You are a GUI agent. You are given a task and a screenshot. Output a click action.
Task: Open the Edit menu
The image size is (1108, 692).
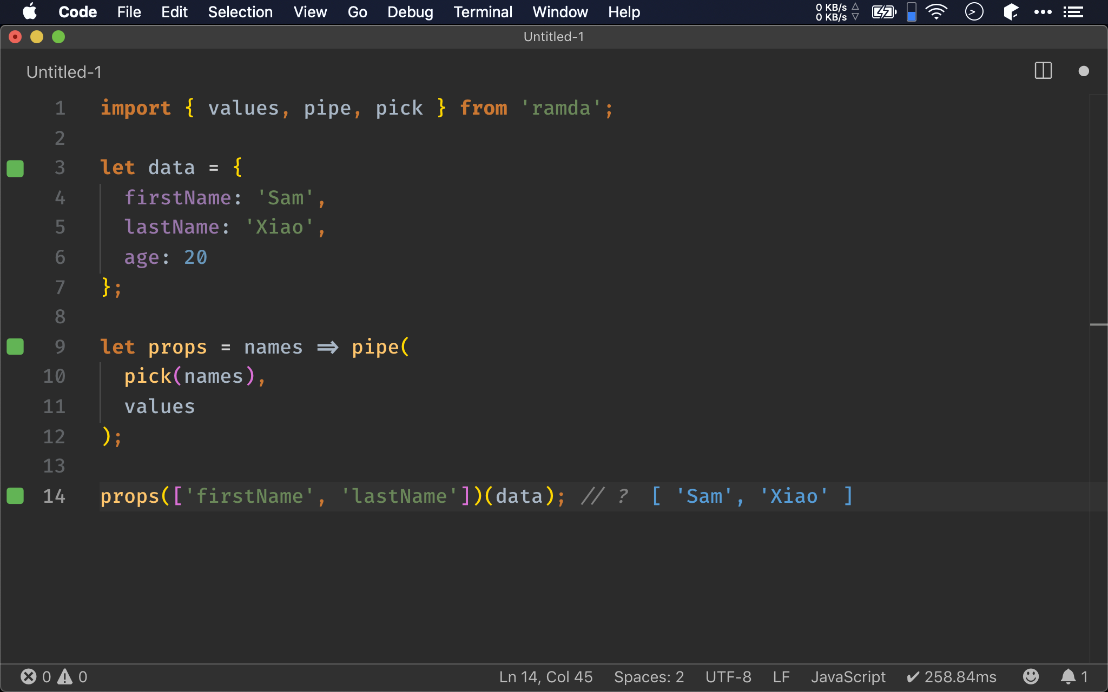click(174, 12)
